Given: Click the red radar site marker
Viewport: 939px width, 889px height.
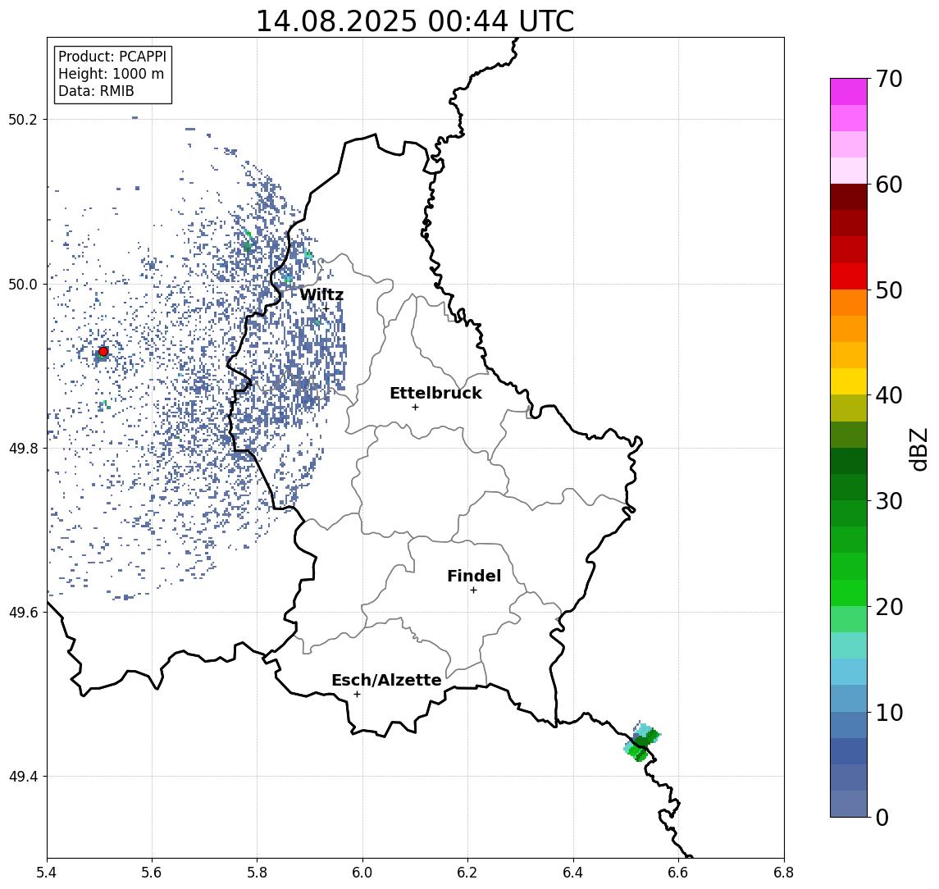Looking at the screenshot, I should [103, 352].
